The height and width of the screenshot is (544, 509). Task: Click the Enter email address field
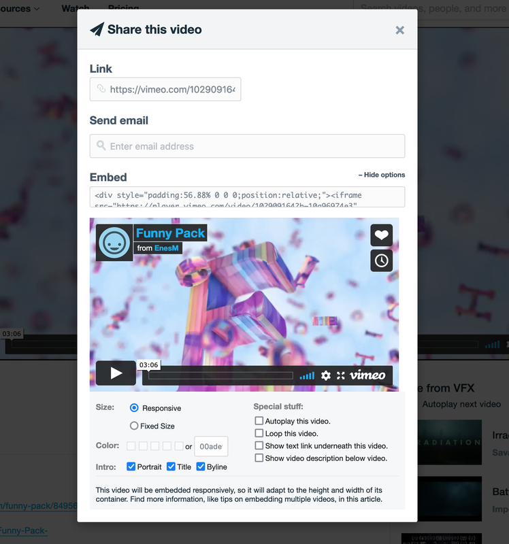(x=247, y=146)
